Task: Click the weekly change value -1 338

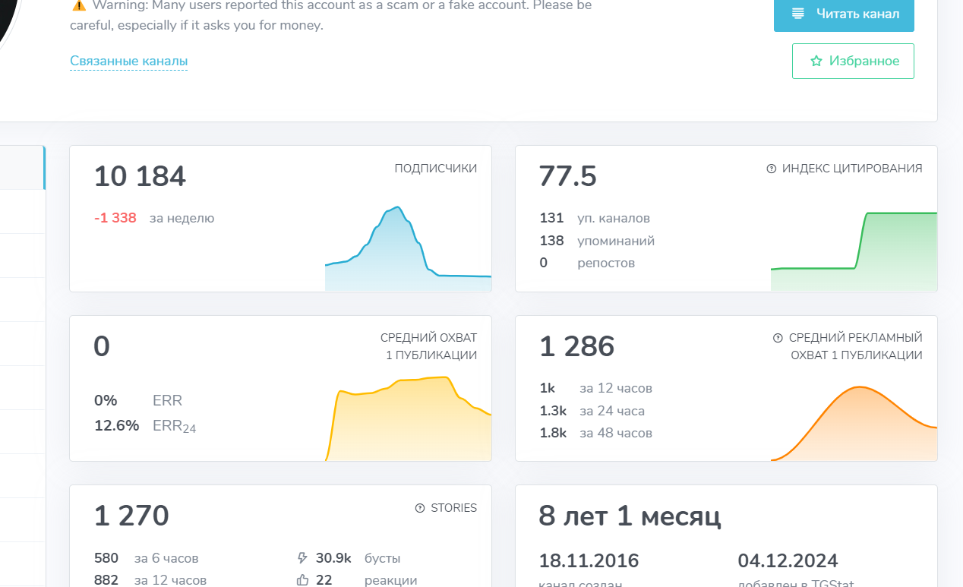Action: coord(115,218)
